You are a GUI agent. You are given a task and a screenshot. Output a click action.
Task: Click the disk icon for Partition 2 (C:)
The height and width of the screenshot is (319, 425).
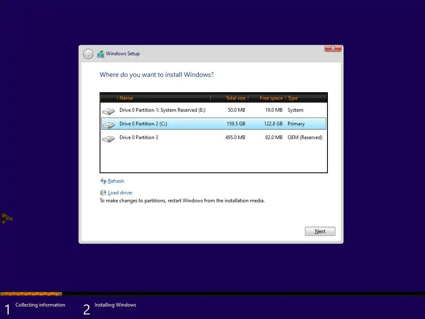click(x=109, y=125)
